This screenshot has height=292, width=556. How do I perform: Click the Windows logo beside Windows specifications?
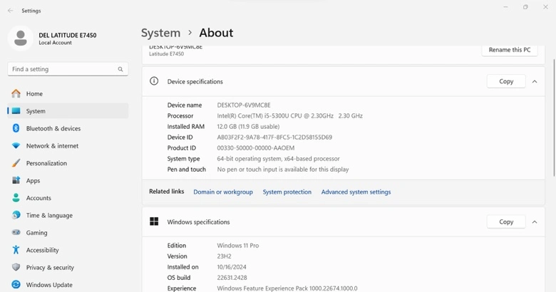coord(154,221)
